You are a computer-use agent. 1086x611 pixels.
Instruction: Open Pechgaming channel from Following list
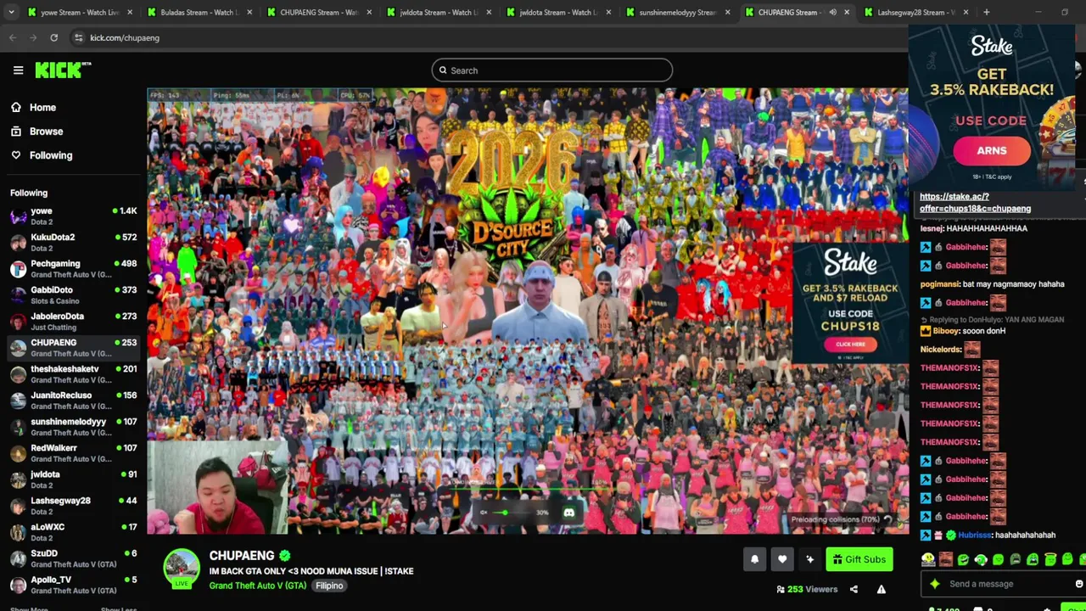tap(74, 268)
